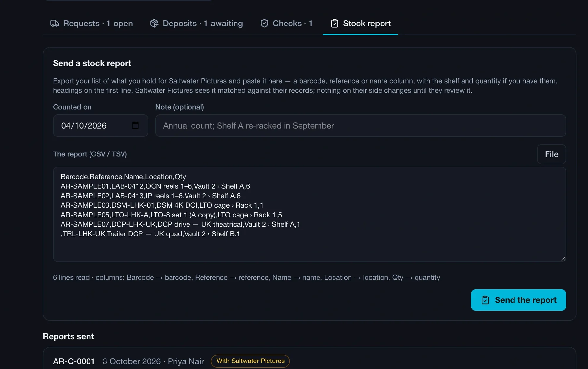Click the TRL-LHK-UK Trailer DCP line
This screenshot has width=588, height=369.
click(x=151, y=234)
